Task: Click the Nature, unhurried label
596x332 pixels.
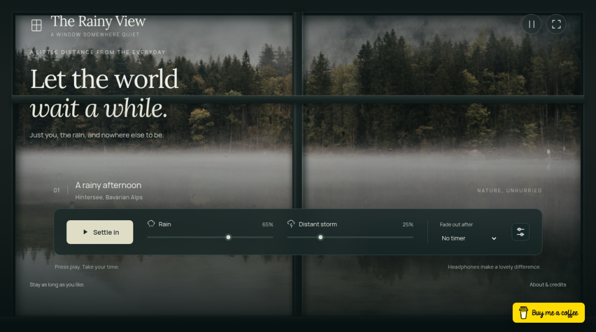Action: pyautogui.click(x=509, y=190)
